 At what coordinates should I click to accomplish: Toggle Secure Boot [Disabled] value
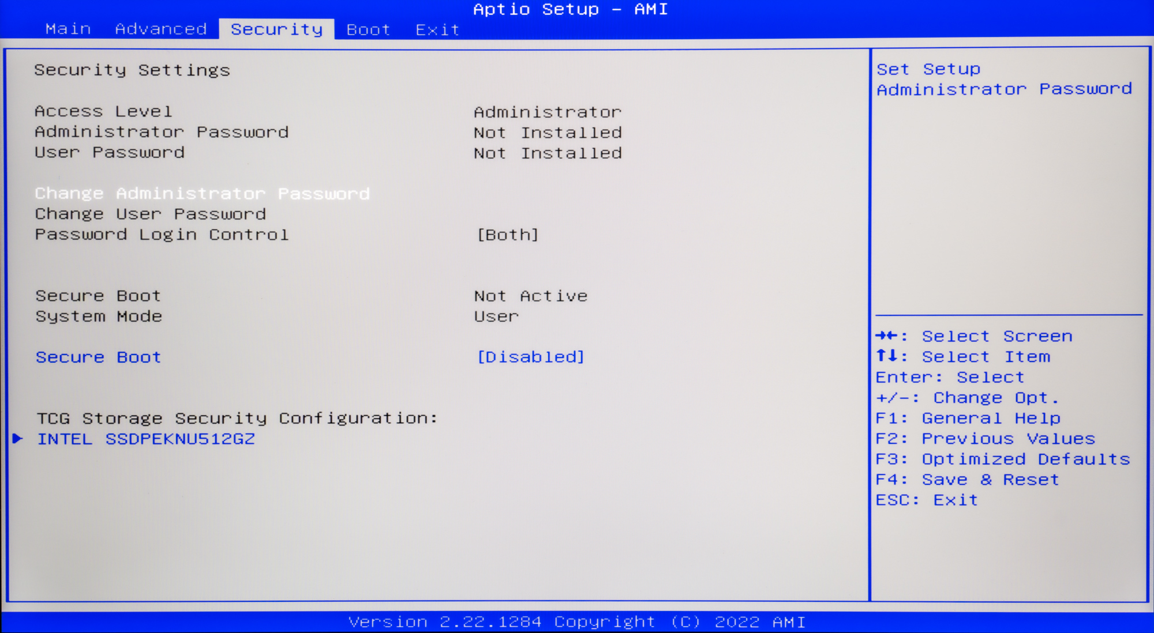531,357
